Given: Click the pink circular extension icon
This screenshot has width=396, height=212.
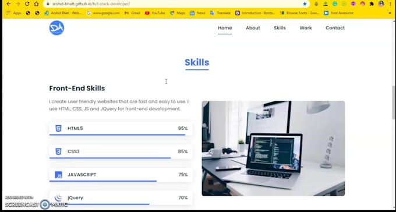Looking at the screenshot, I should [x=362, y=4].
